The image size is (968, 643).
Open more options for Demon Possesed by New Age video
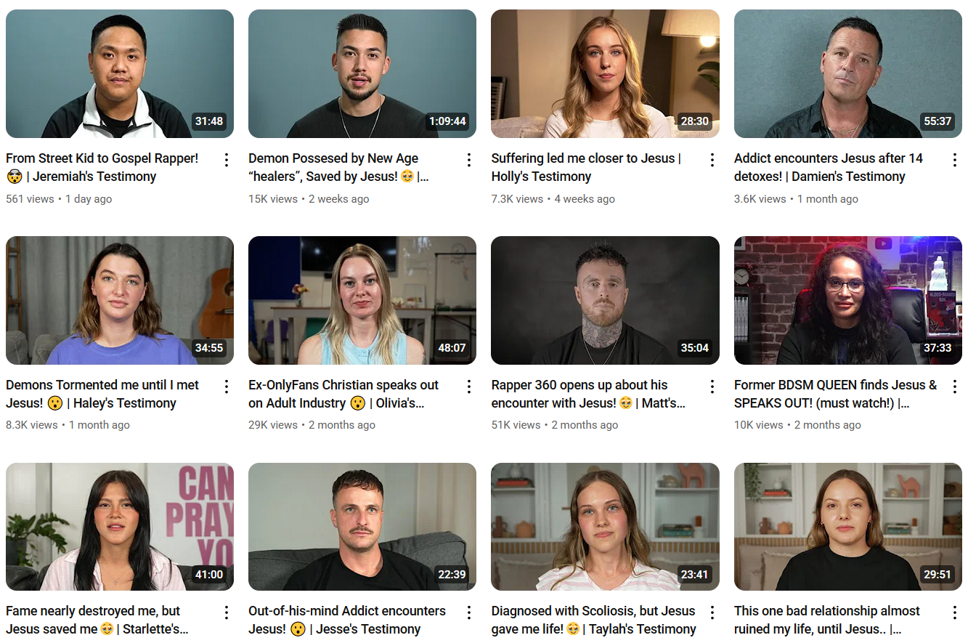pyautogui.click(x=469, y=160)
